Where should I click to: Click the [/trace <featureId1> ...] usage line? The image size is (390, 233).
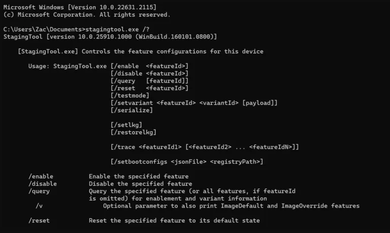point(204,147)
